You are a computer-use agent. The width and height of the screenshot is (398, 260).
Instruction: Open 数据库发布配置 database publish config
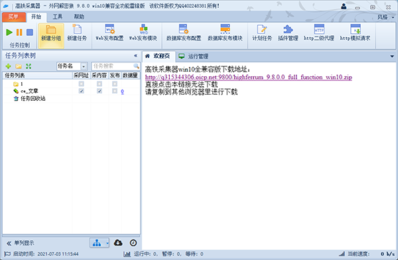click(x=184, y=33)
